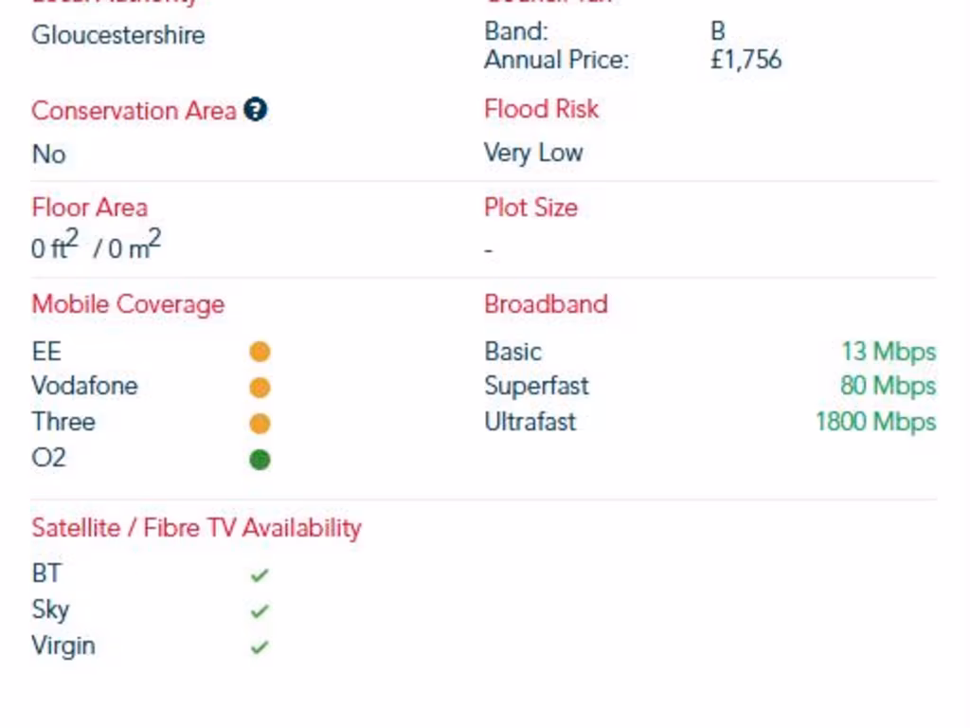
Task: Click the Plot Size heading
Action: (530, 208)
